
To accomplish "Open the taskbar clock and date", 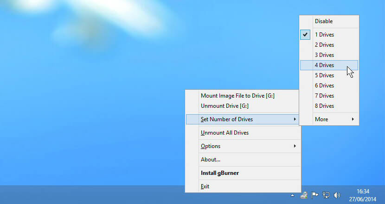I will pyautogui.click(x=363, y=195).
